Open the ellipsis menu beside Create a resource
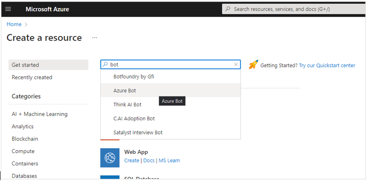This screenshot has width=368, height=182. point(95,38)
